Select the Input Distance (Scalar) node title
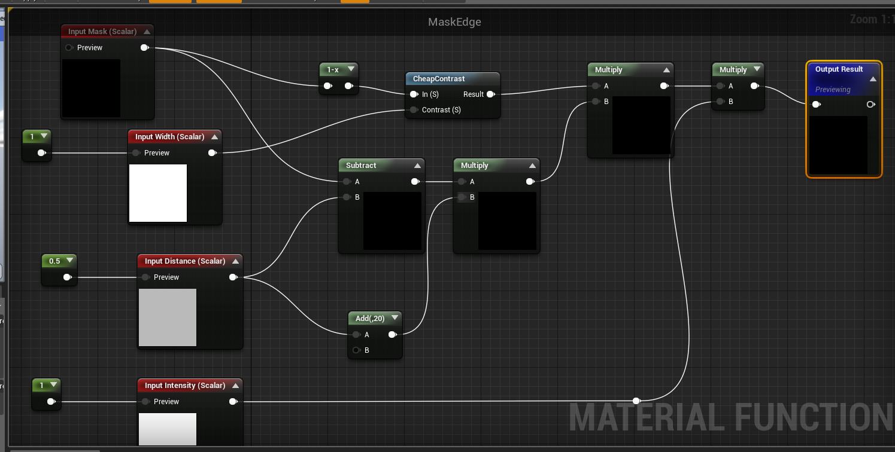The width and height of the screenshot is (895, 452). [185, 261]
